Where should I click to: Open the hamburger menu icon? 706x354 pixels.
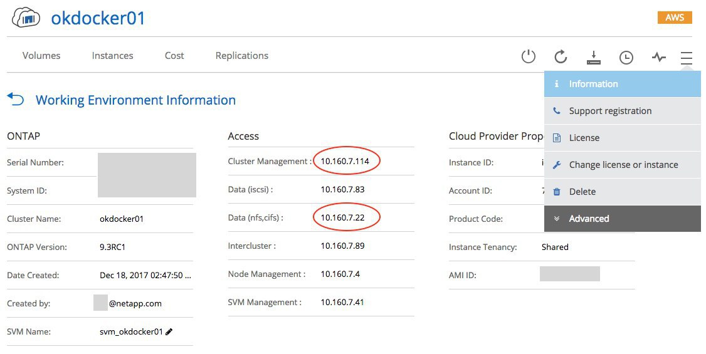pos(687,57)
